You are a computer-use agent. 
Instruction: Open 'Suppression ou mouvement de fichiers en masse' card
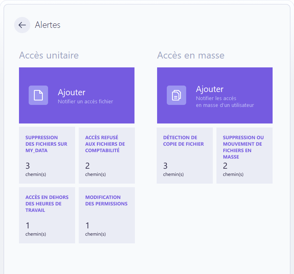tap(244, 155)
